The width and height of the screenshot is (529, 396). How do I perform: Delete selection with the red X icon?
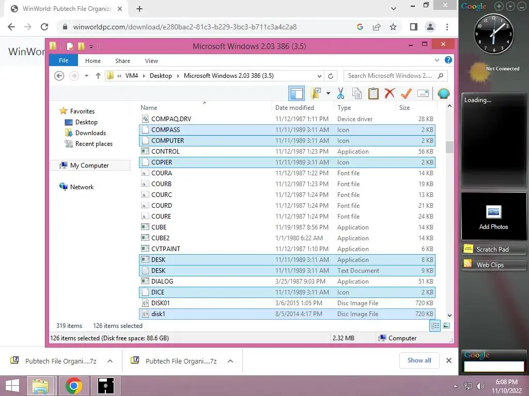point(390,93)
